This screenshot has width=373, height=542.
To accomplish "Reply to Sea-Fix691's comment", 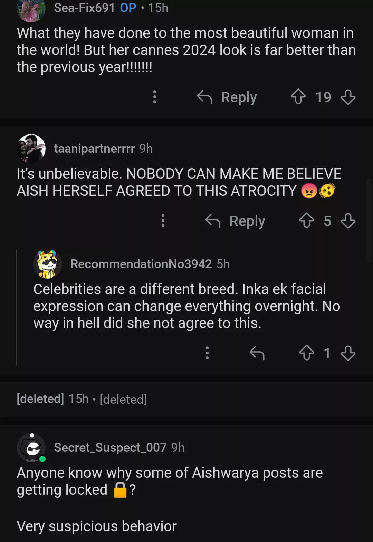I will click(x=227, y=97).
